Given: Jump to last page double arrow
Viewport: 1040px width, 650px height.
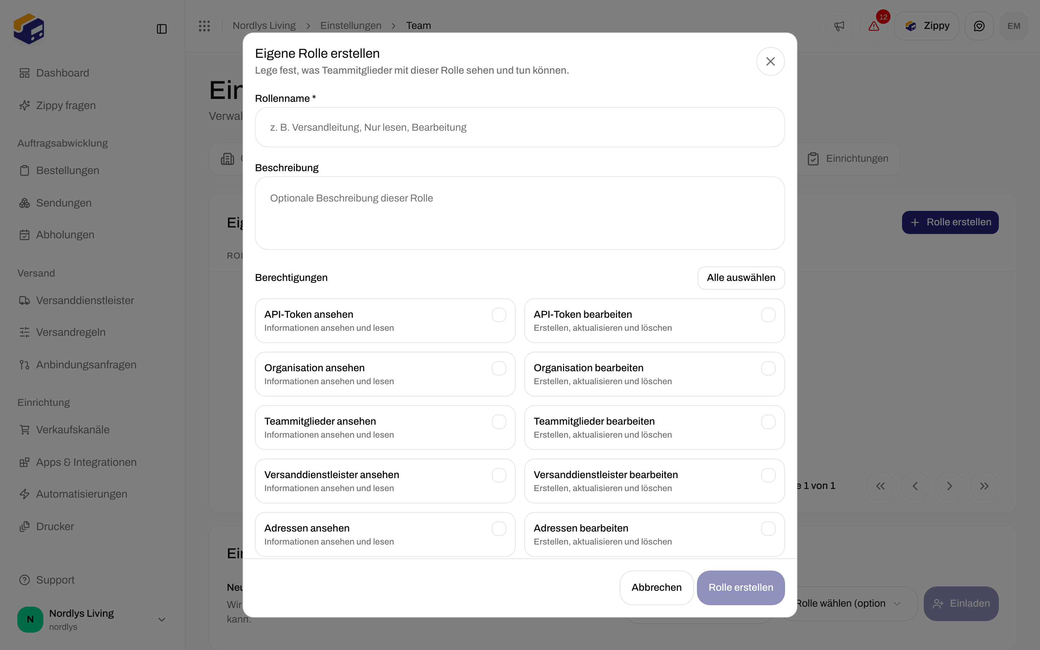Looking at the screenshot, I should point(984,486).
